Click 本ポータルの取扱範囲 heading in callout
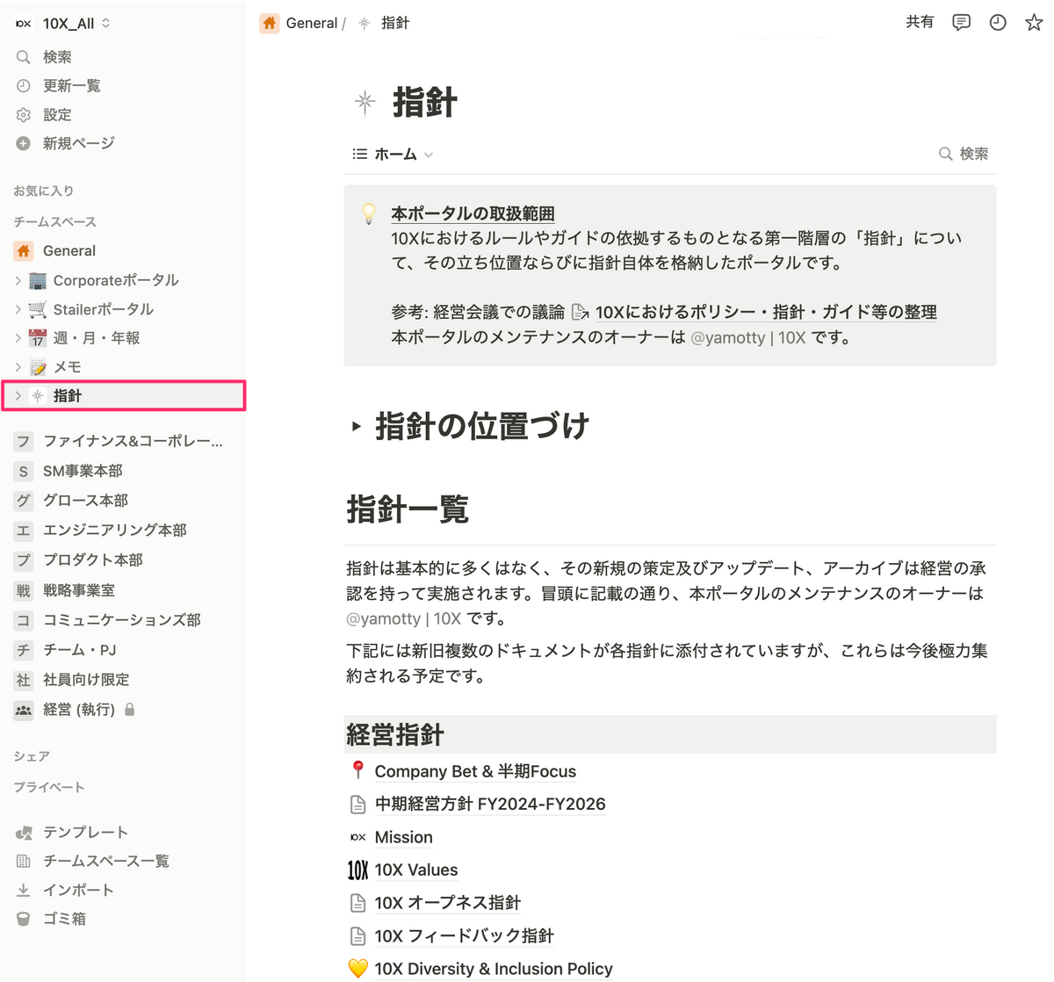Screen dimensions: 1054x982 pyautogui.click(x=473, y=213)
